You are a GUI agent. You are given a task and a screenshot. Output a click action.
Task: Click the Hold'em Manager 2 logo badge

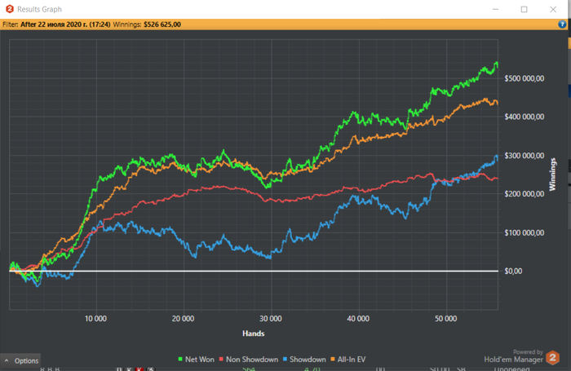552,357
